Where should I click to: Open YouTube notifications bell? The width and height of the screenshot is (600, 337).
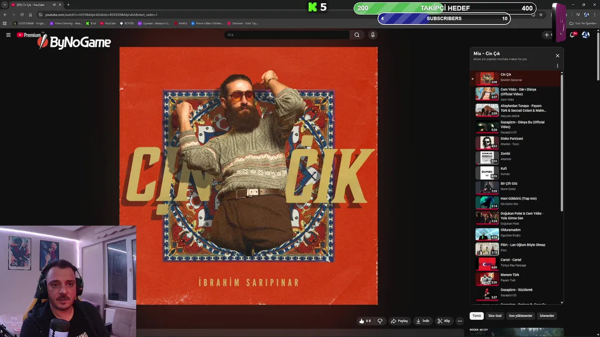click(x=573, y=35)
